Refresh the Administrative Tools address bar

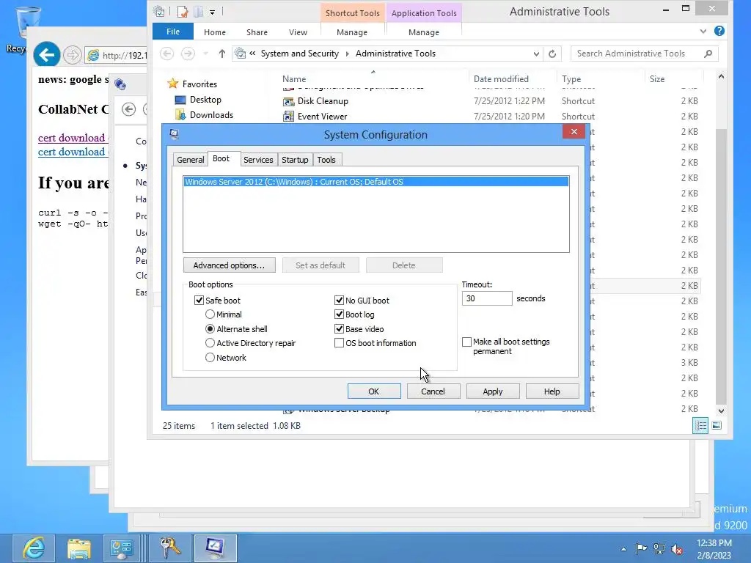tap(552, 54)
